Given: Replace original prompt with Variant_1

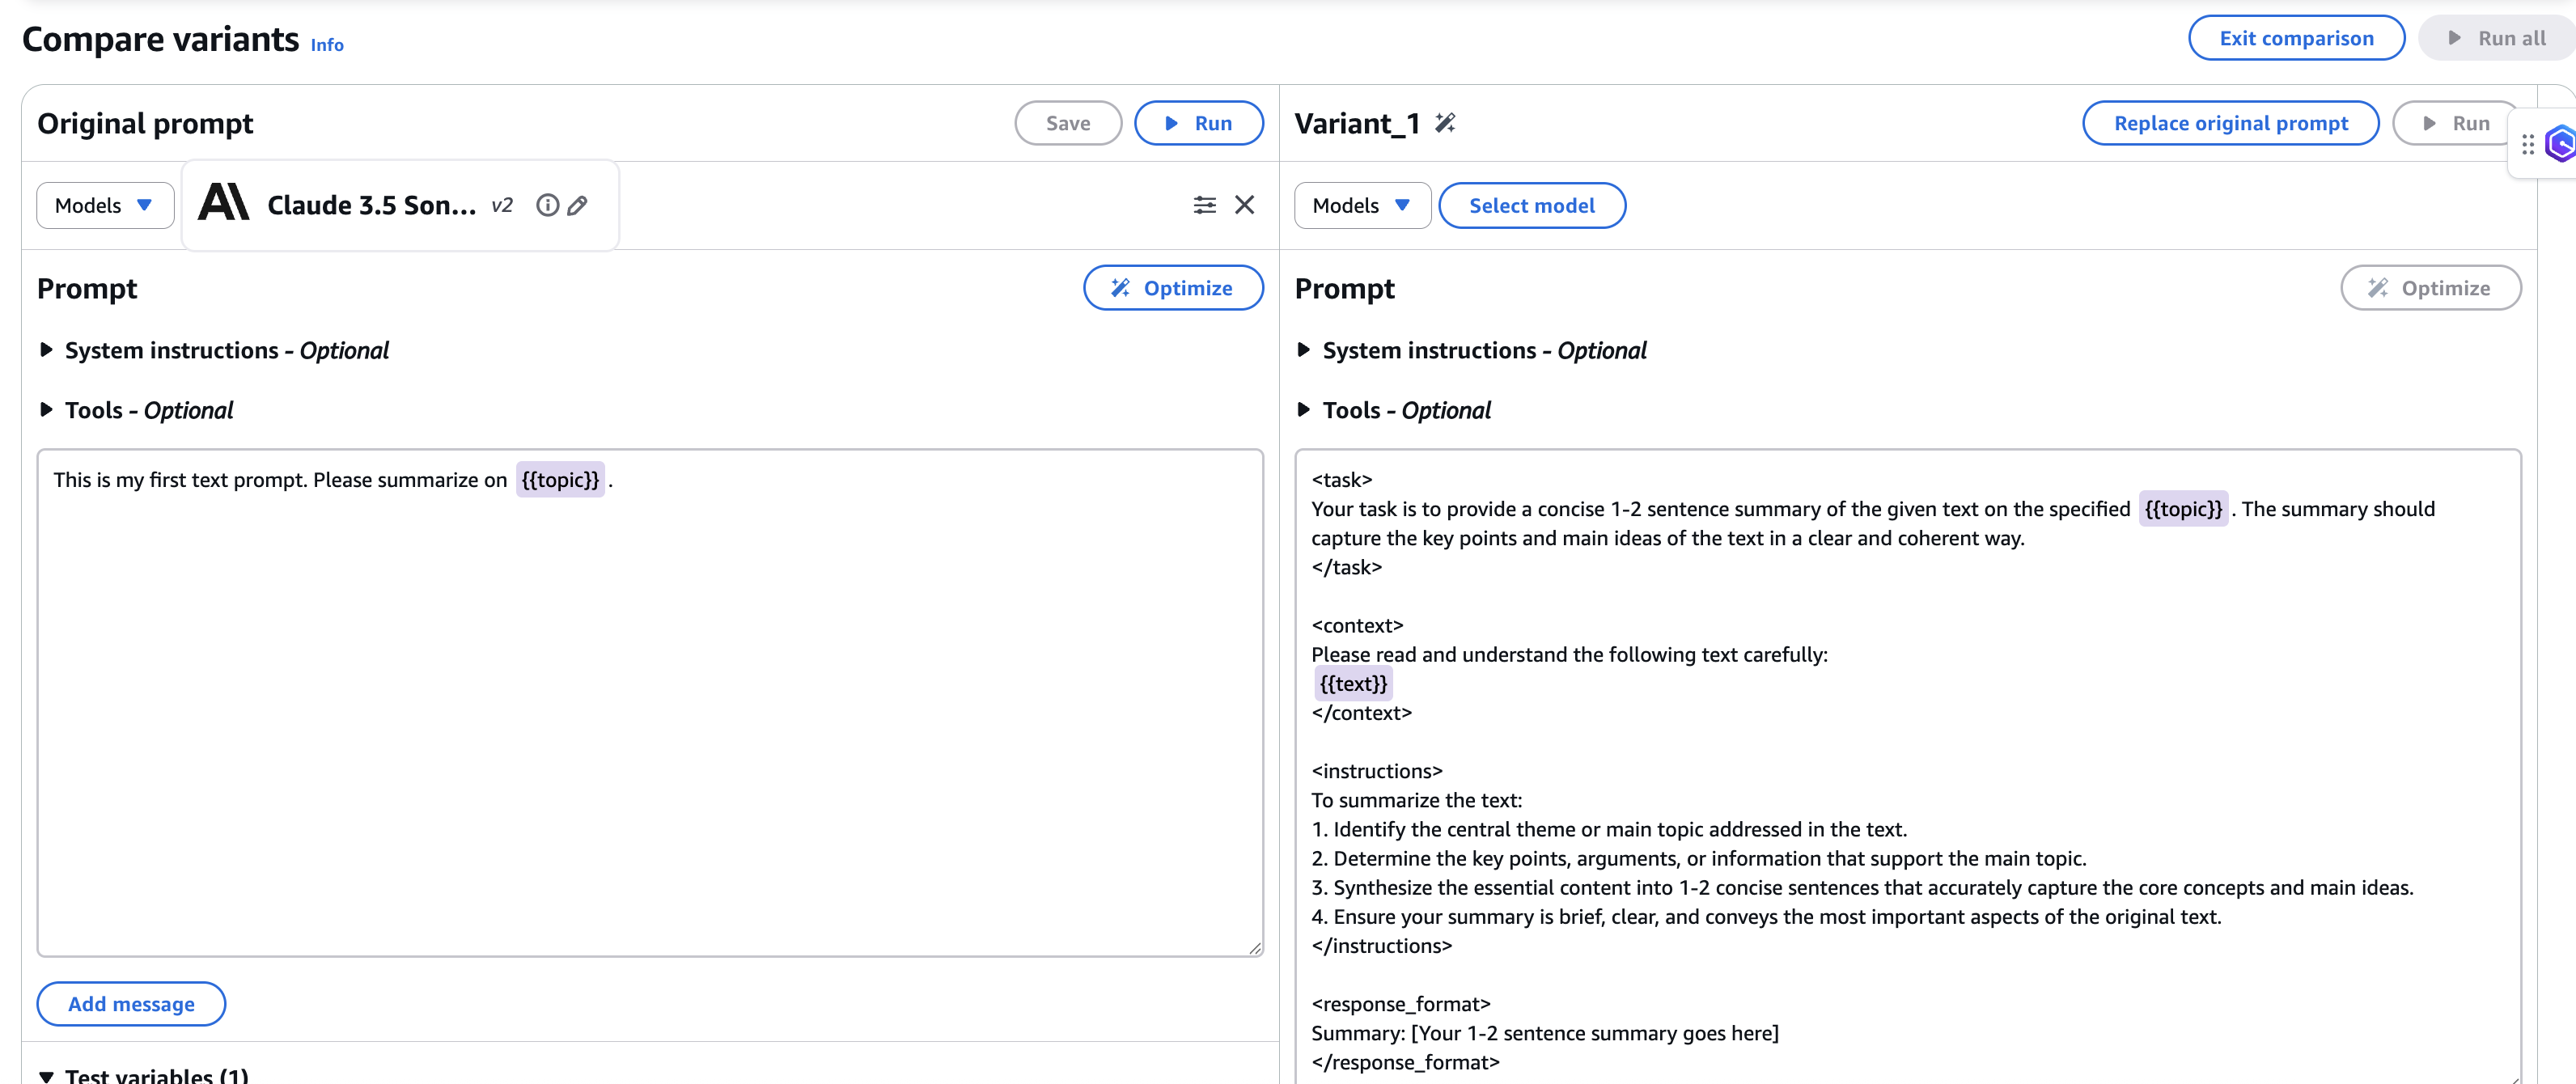Looking at the screenshot, I should [2230, 122].
